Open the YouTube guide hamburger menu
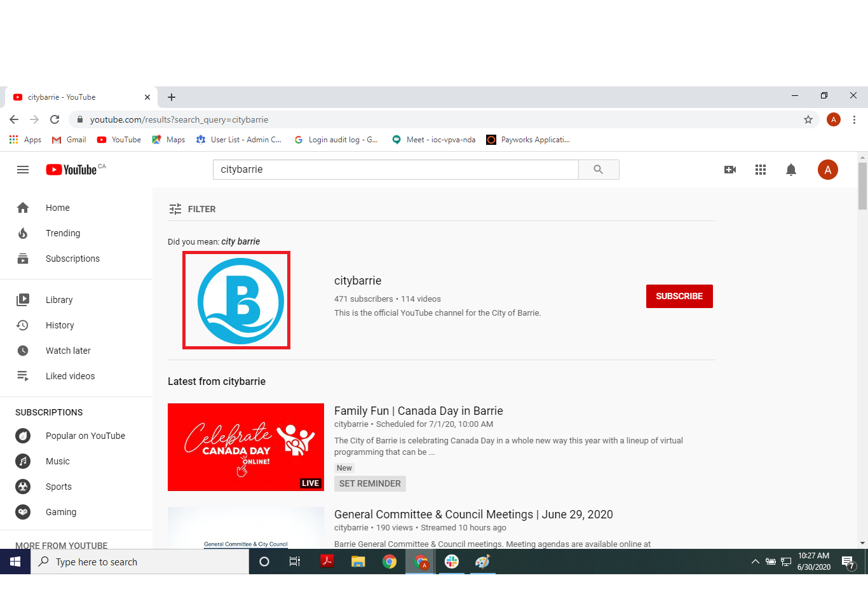868x606 pixels. point(23,170)
